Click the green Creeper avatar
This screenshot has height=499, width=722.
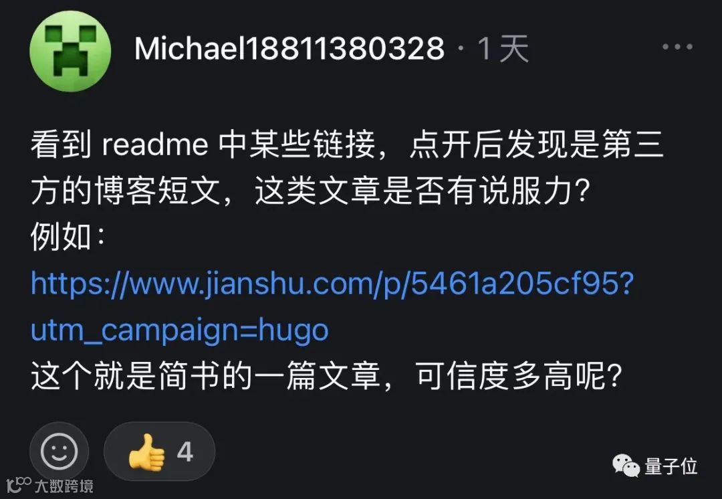70,51
